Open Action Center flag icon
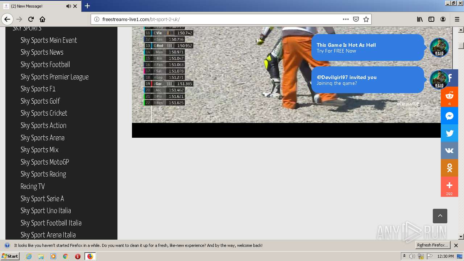 [430, 256]
